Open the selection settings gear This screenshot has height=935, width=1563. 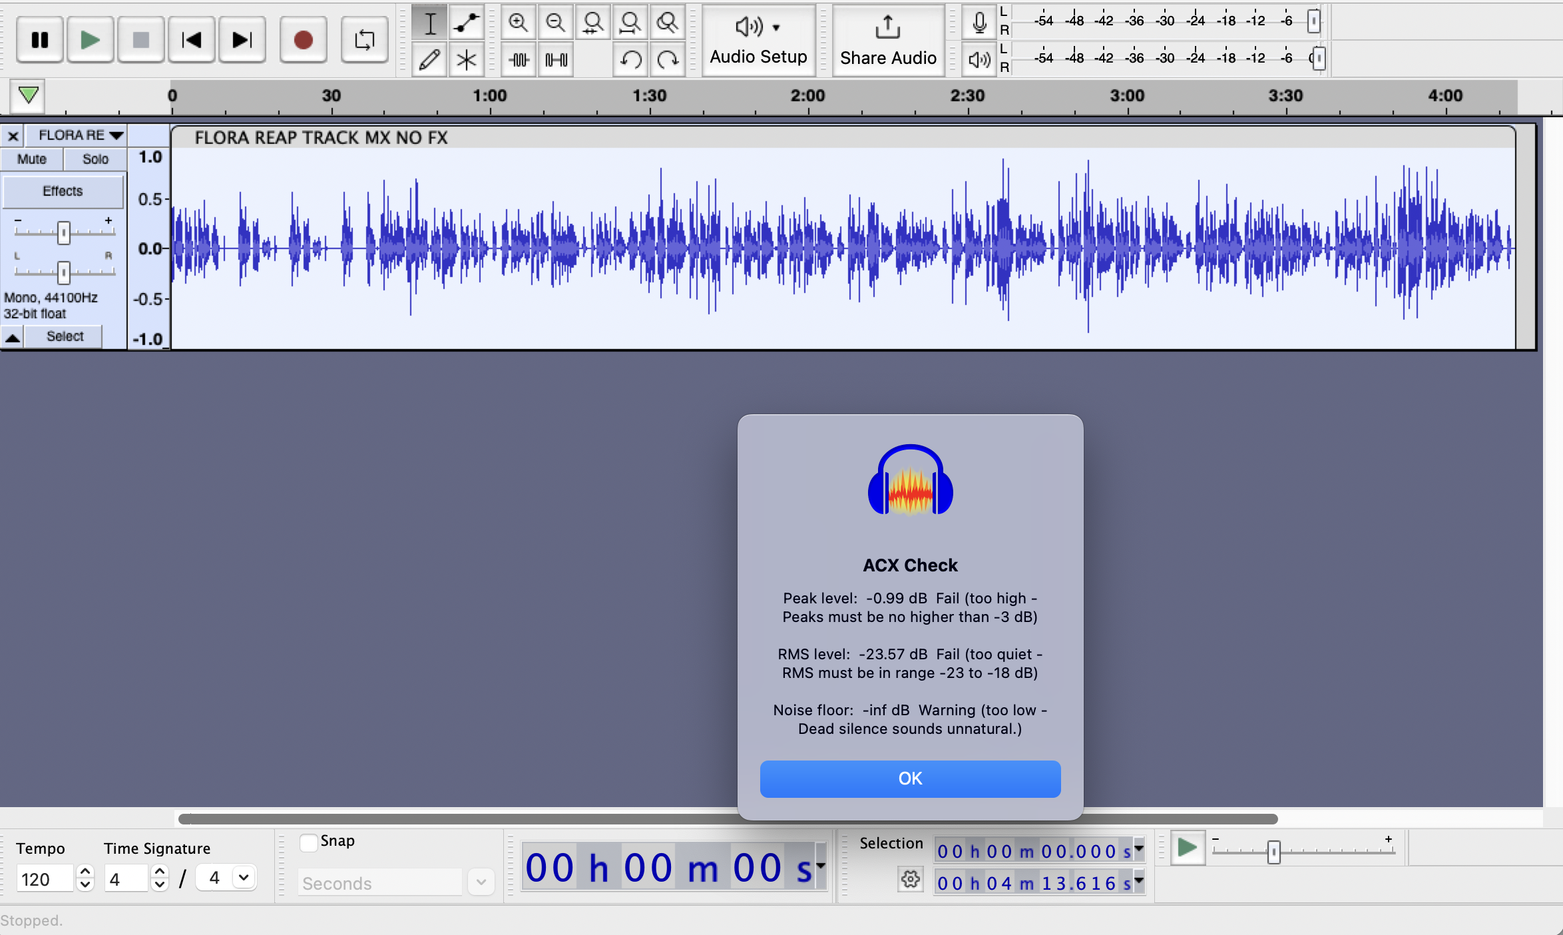point(910,880)
